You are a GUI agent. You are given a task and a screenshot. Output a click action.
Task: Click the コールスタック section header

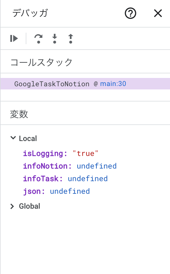coord(41,62)
